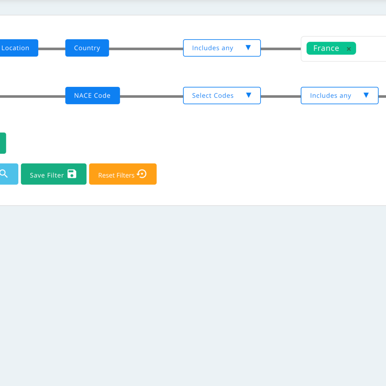Remove the France tag using its x
The height and width of the screenshot is (386, 386).
pyautogui.click(x=349, y=49)
